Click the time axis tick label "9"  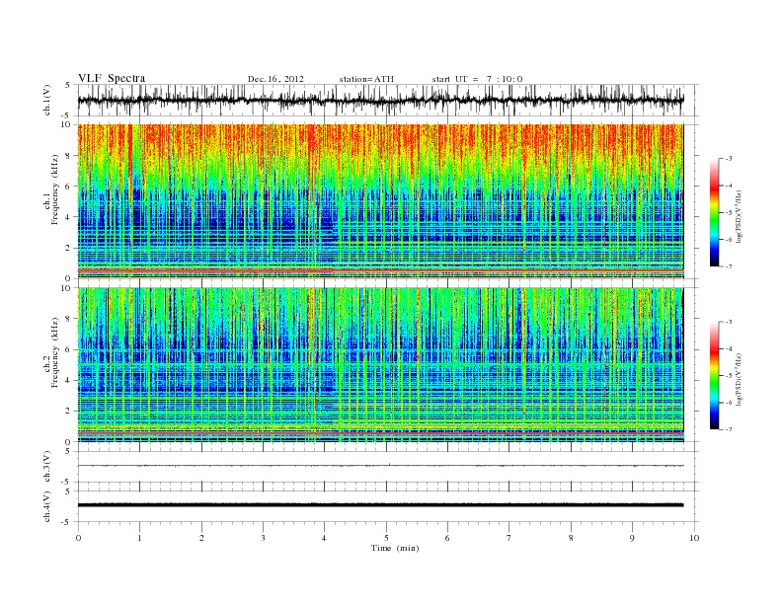pos(632,538)
